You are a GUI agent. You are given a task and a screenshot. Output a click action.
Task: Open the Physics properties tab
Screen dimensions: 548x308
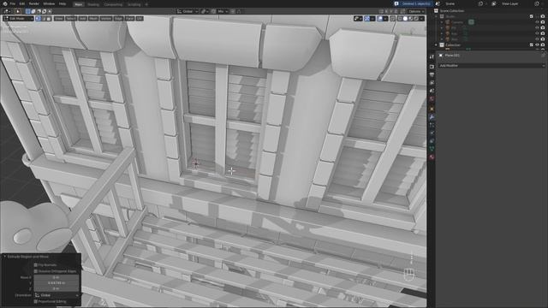tap(432, 133)
